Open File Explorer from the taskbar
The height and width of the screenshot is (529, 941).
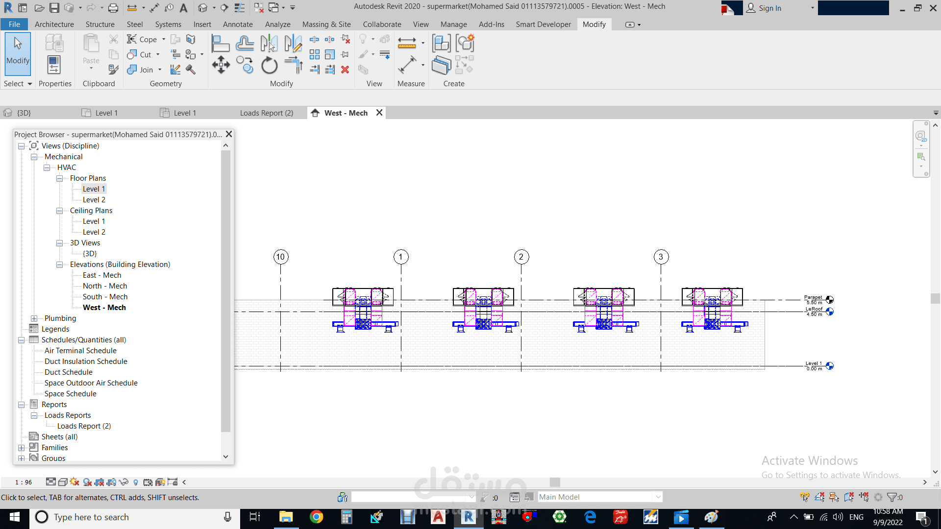(286, 517)
